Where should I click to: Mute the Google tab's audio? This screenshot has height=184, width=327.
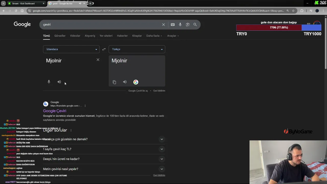click(x=80, y=4)
